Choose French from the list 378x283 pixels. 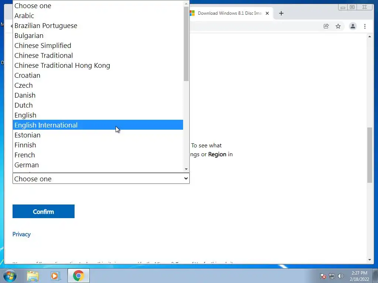(98, 155)
